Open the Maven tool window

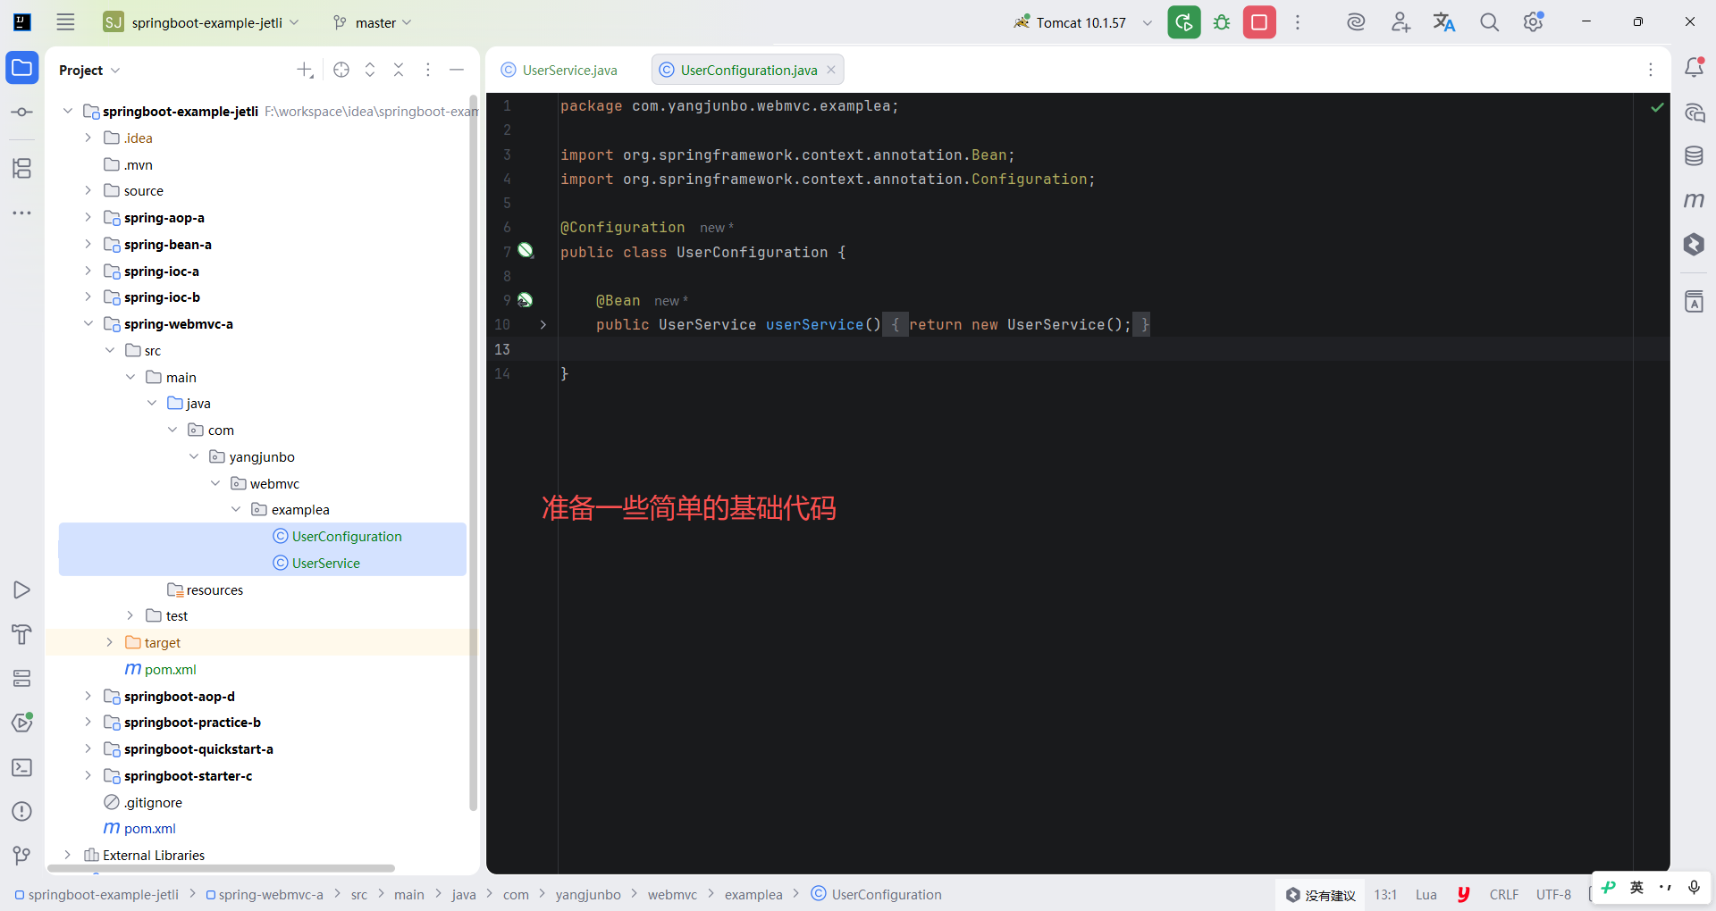1694,200
